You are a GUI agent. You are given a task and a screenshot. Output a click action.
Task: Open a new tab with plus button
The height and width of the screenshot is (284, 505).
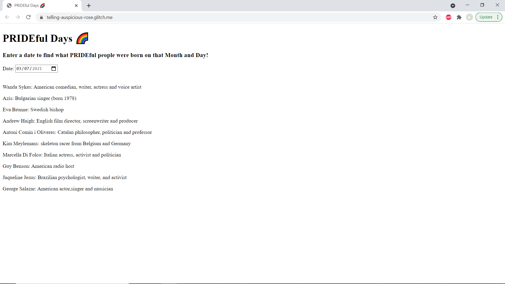pyautogui.click(x=89, y=6)
